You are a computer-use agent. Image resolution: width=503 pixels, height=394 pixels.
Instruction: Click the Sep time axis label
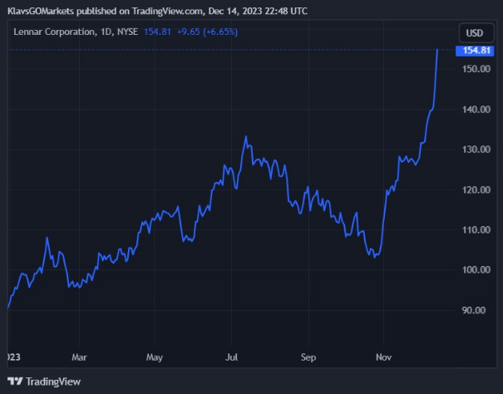(x=308, y=357)
